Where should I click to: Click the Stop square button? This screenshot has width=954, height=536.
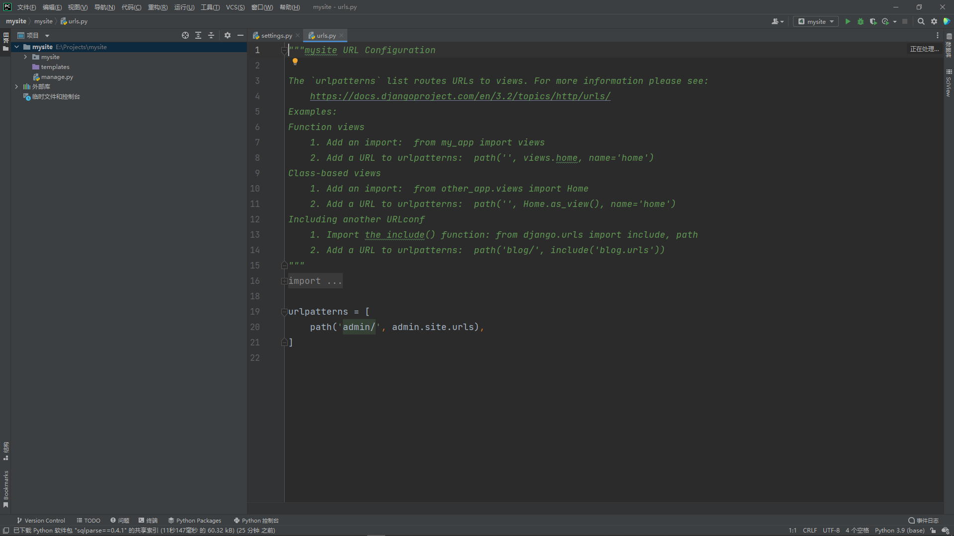click(x=905, y=21)
